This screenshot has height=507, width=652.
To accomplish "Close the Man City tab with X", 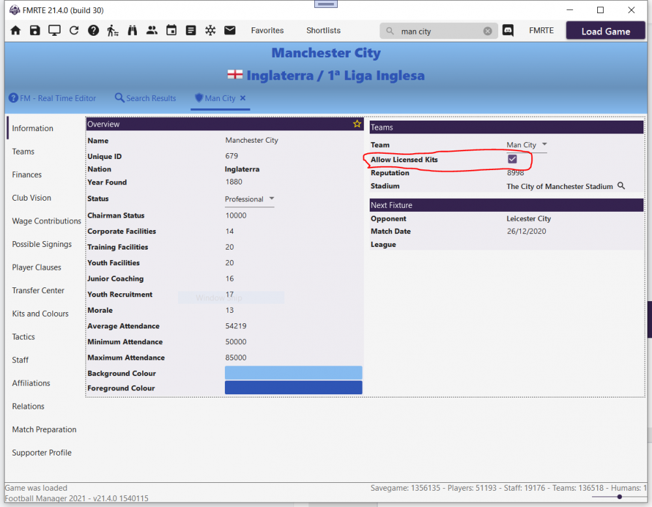I will (x=243, y=98).
